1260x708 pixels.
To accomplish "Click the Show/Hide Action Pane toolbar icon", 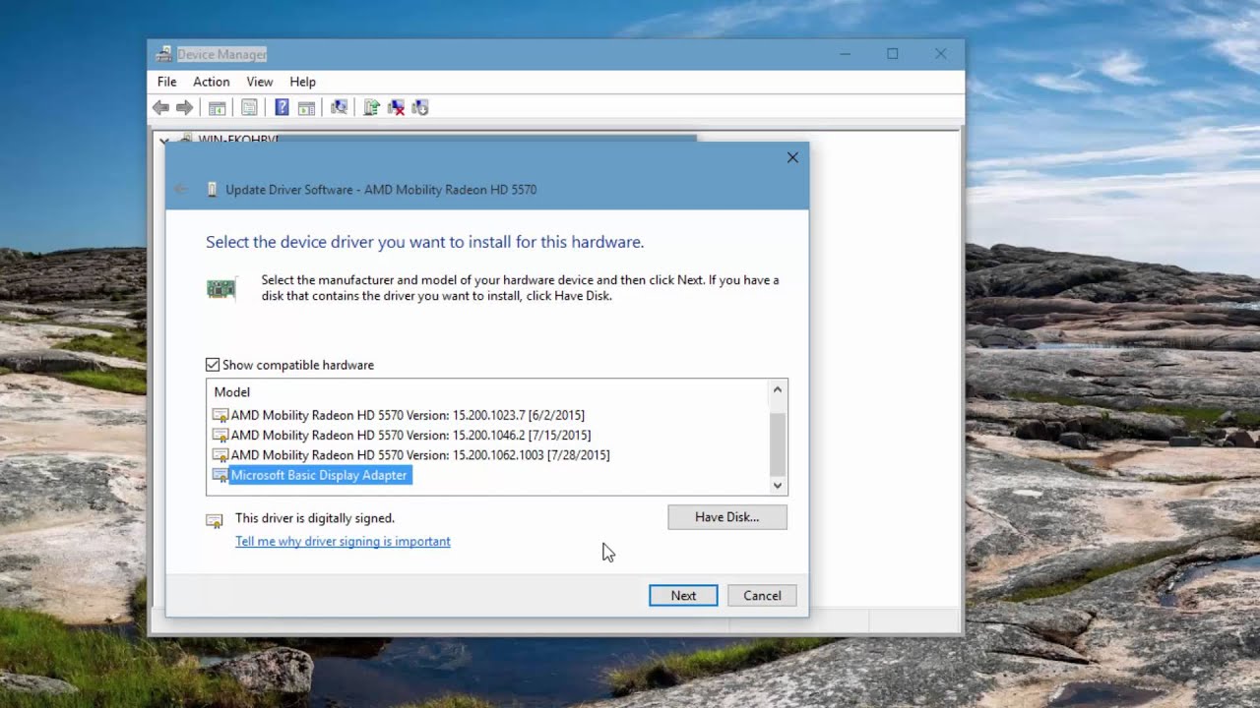I will (x=306, y=107).
